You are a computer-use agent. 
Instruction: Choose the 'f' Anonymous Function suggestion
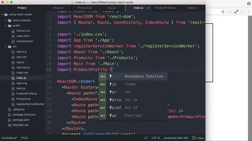[x=133, y=76]
